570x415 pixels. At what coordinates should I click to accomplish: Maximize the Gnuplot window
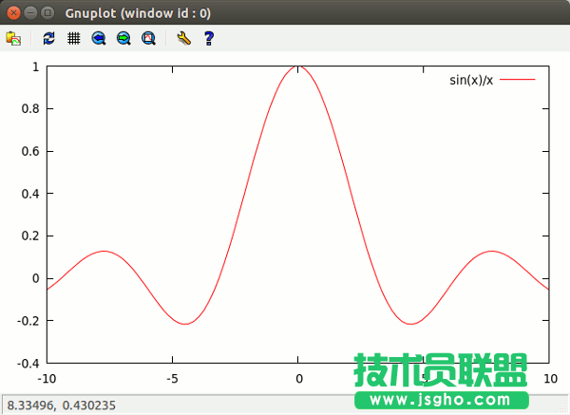coord(47,12)
